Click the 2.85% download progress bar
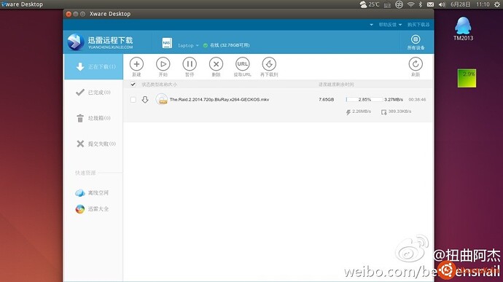 click(364, 100)
